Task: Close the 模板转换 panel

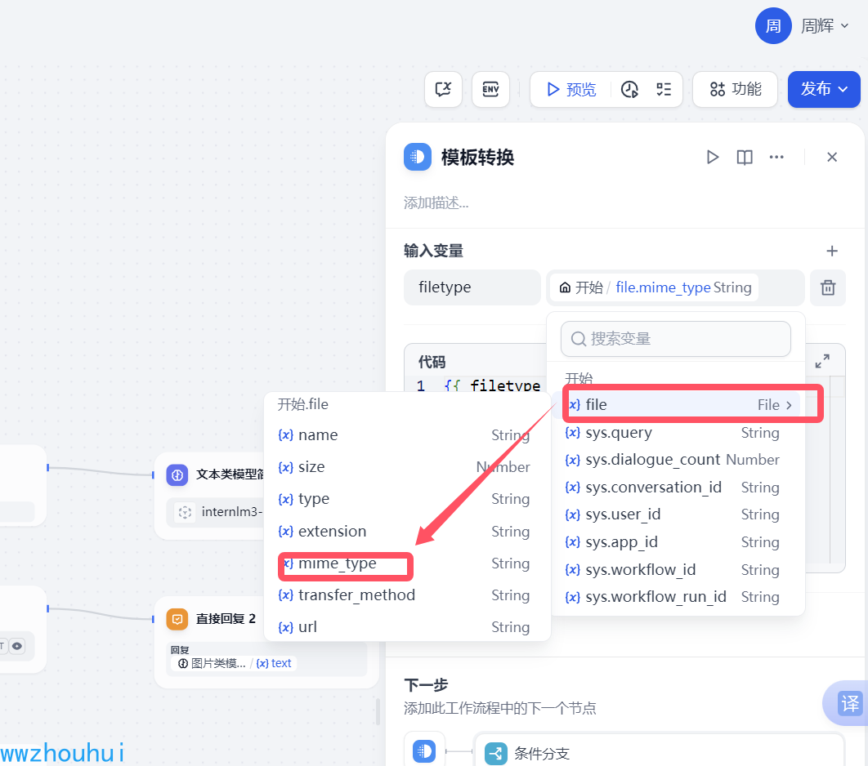Action: pyautogui.click(x=831, y=157)
